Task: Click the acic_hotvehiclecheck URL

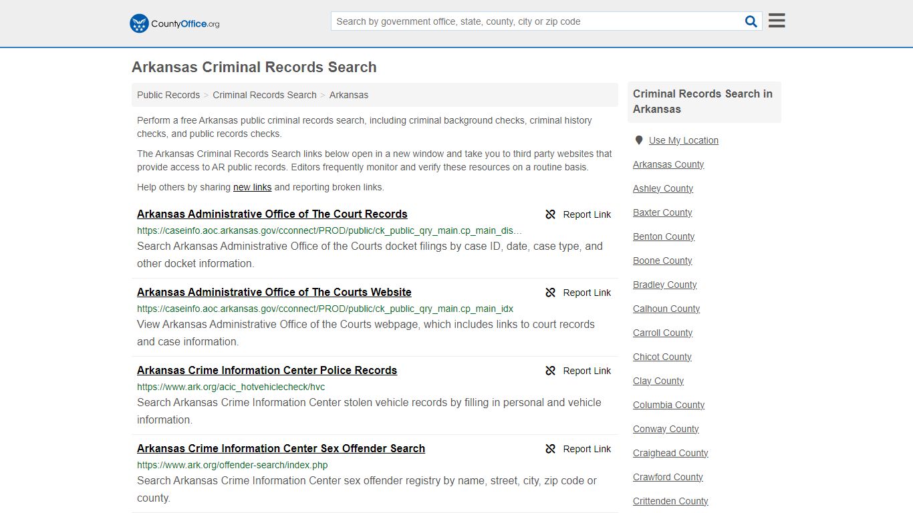Action: click(231, 387)
